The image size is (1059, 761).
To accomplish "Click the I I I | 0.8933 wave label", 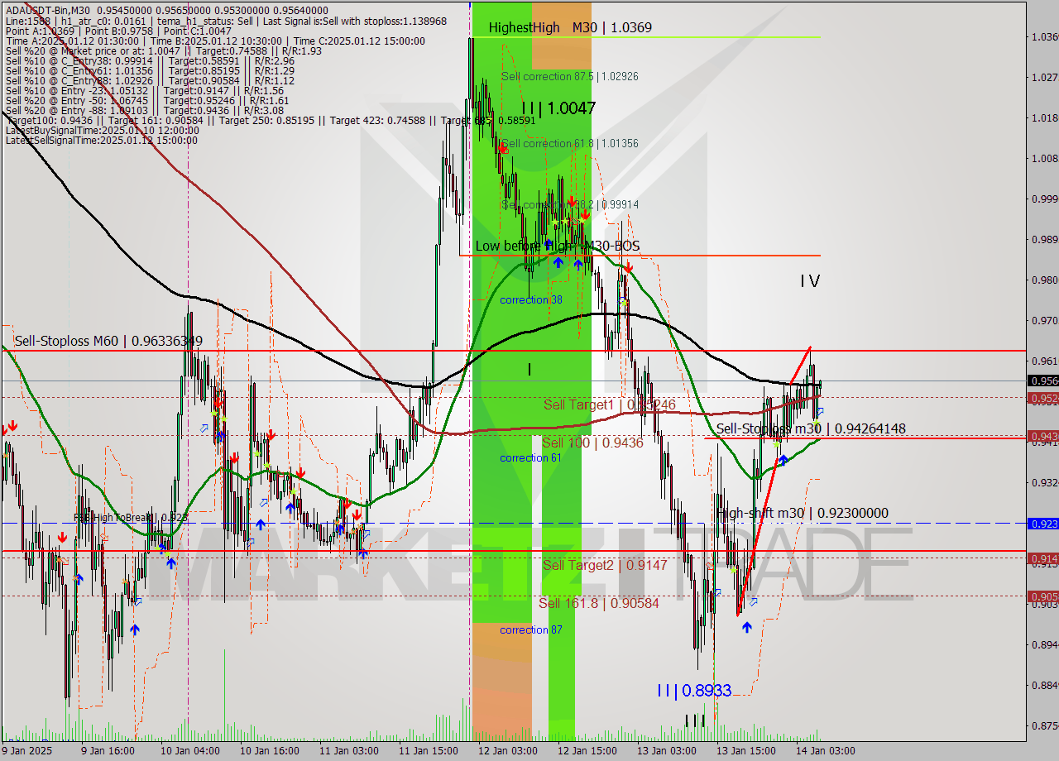I will (694, 690).
